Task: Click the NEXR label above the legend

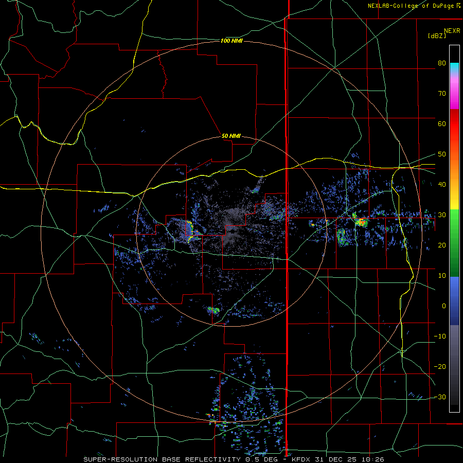Action: pos(452,31)
